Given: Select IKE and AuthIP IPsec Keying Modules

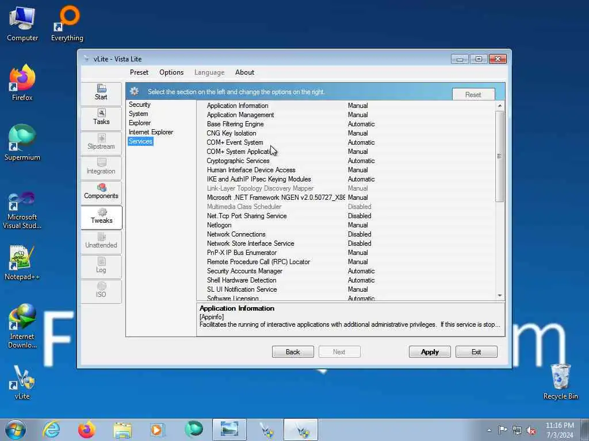Looking at the screenshot, I should (259, 179).
